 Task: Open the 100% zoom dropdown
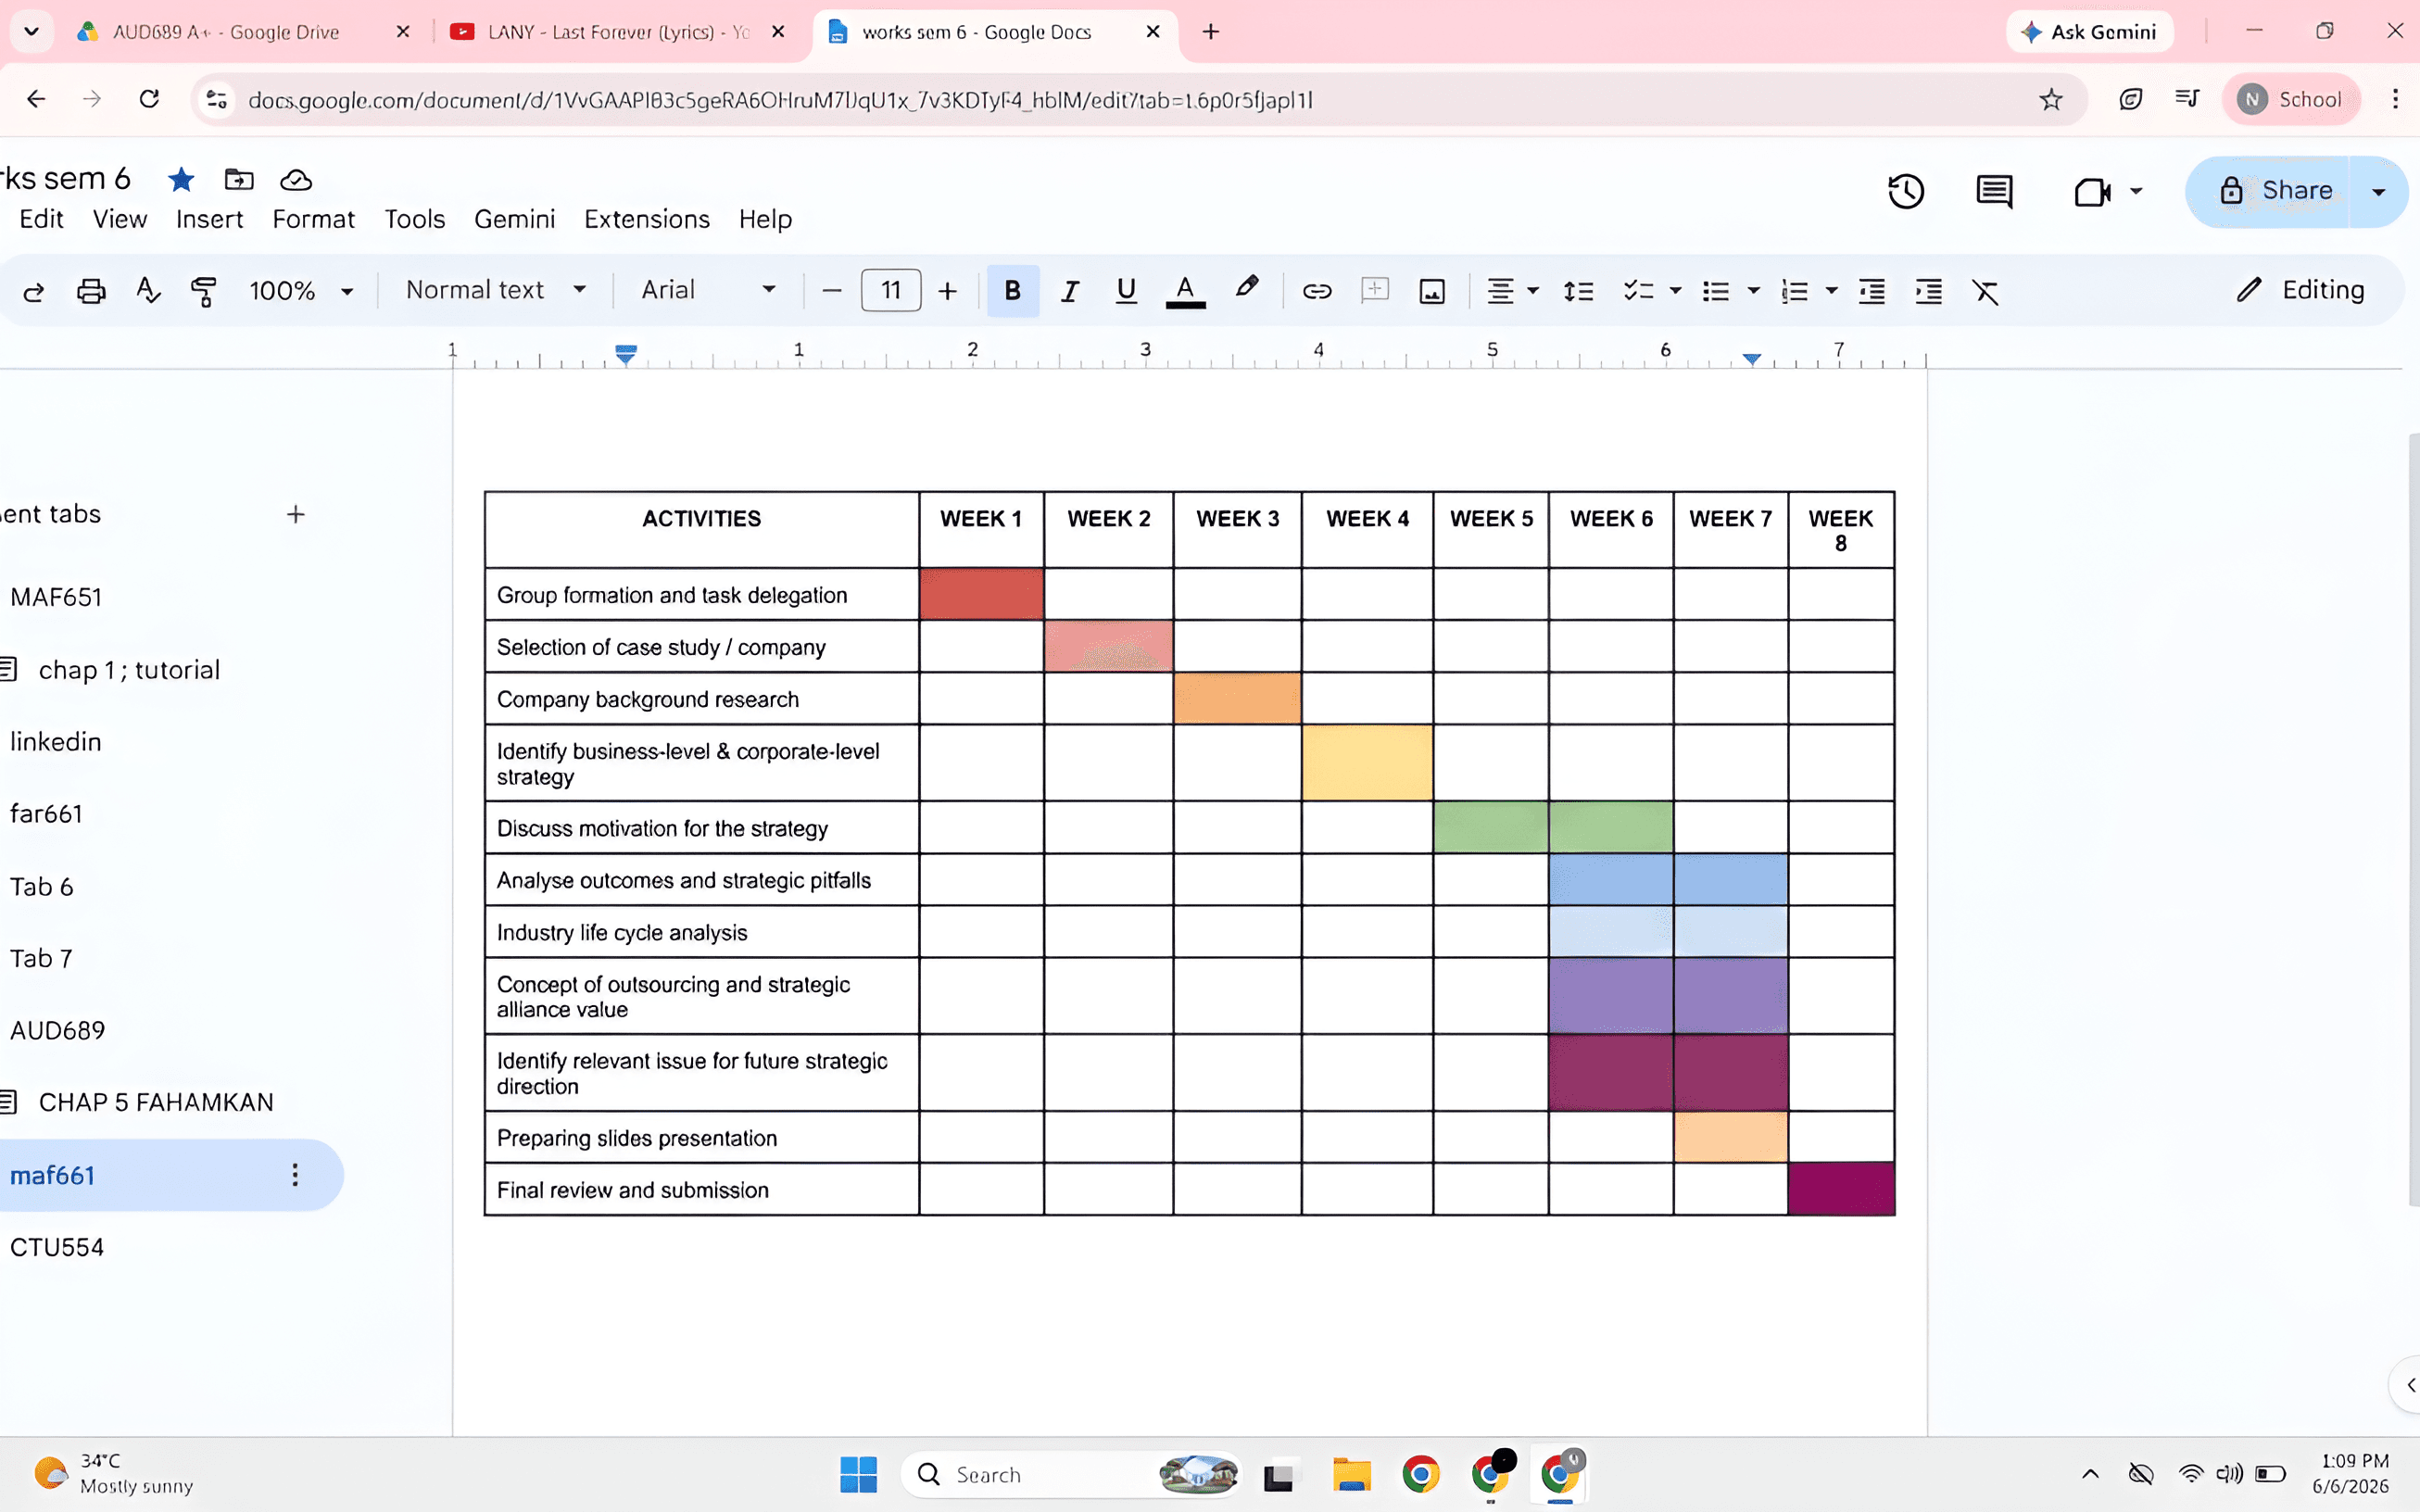301,291
